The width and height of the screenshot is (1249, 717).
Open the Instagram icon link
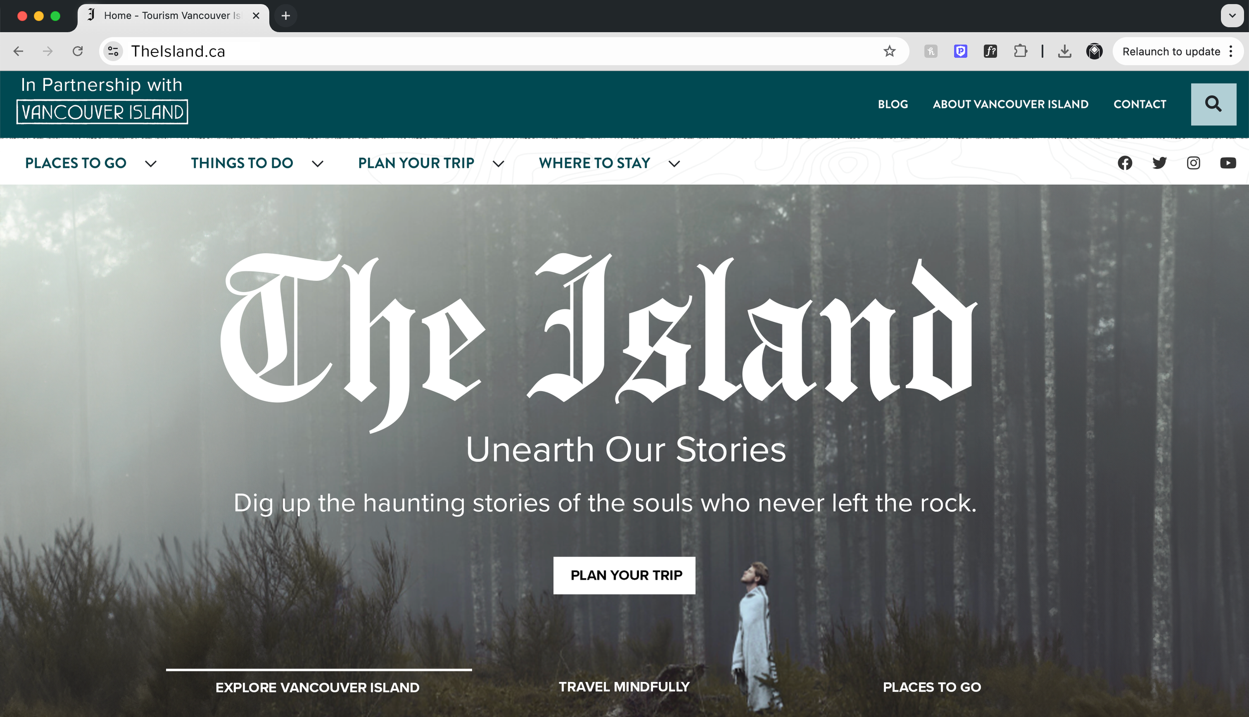point(1193,163)
